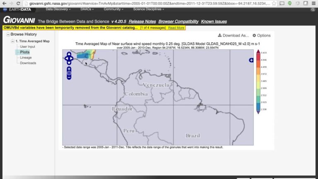318x179 pixels.
Task: Open the Browser Compatibility link
Action: click(x=178, y=22)
